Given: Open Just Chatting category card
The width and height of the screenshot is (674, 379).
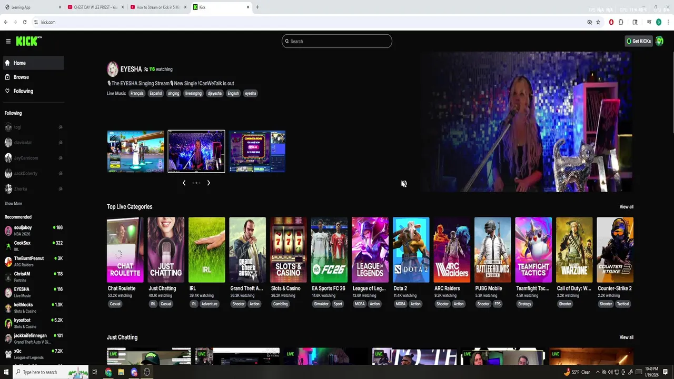Looking at the screenshot, I should (166, 250).
